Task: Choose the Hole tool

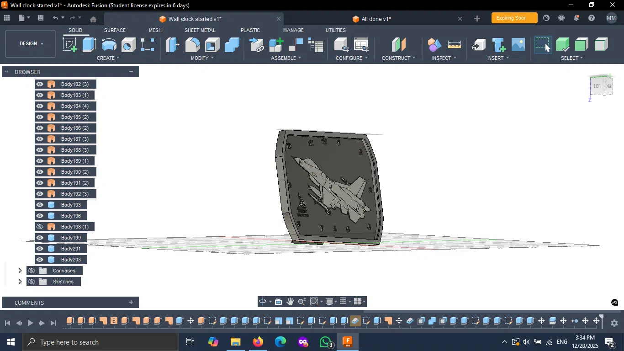Action: [128, 45]
